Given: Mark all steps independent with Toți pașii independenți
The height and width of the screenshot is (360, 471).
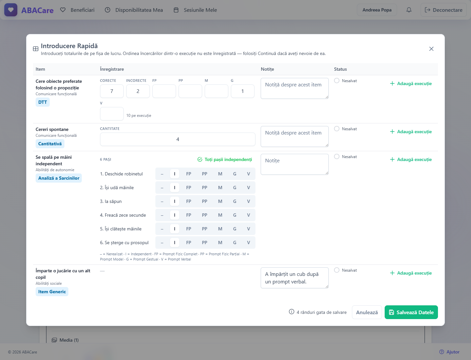Looking at the screenshot, I should (x=225, y=159).
